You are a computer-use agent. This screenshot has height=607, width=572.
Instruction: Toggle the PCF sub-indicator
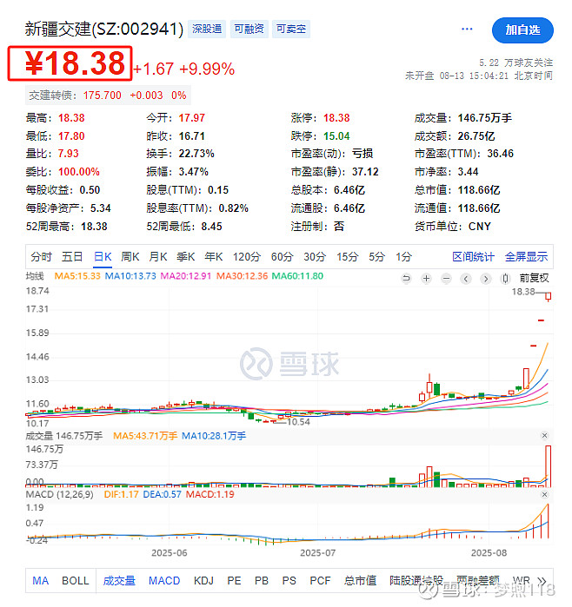click(x=320, y=581)
